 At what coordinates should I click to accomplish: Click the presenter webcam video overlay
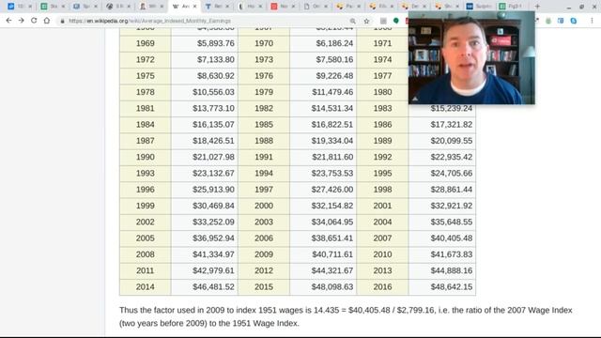[471, 57]
